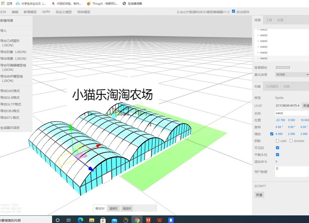Grab the blue Z-axis gizmo arrow
The image size is (309, 223).
[x=91, y=169]
